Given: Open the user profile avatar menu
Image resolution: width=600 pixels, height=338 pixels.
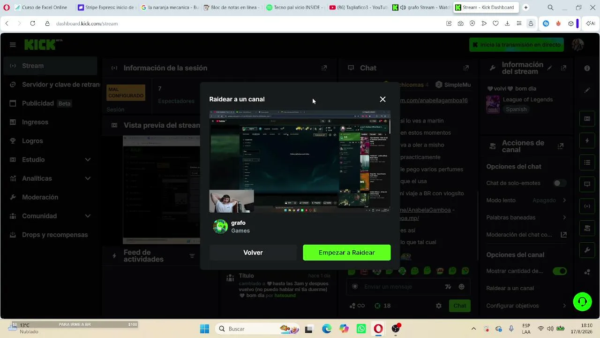Looking at the screenshot, I should (x=577, y=45).
